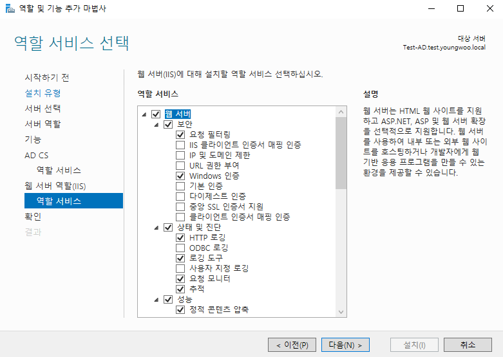Click Test-AD.test.youngwoo.local server name
Screen dimensions: 503x357
point(444,48)
